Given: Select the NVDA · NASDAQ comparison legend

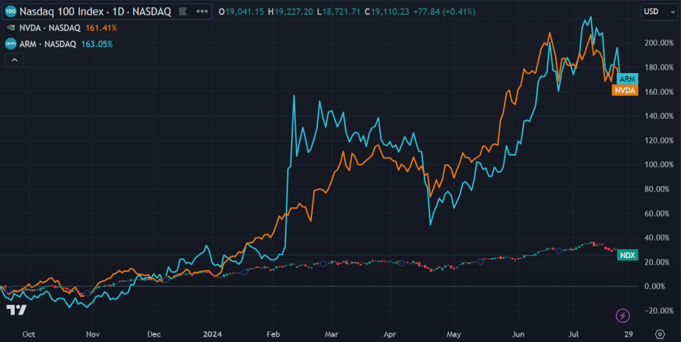Looking at the screenshot, I should click(51, 28).
